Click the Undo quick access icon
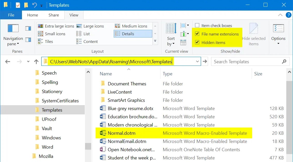 click(x=34, y=5)
